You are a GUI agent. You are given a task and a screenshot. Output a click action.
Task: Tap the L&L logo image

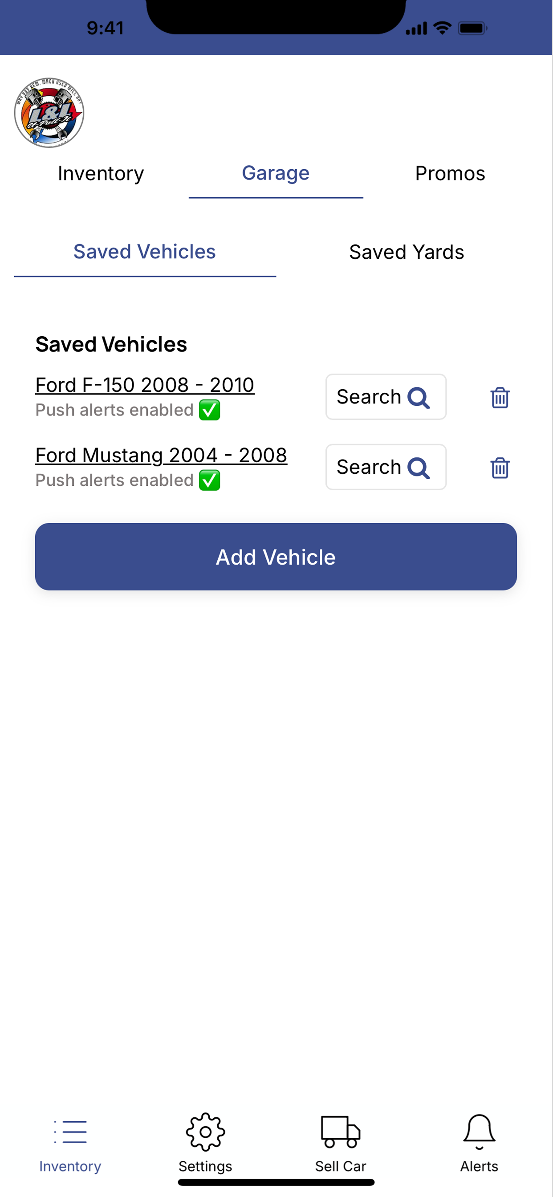coord(49,113)
